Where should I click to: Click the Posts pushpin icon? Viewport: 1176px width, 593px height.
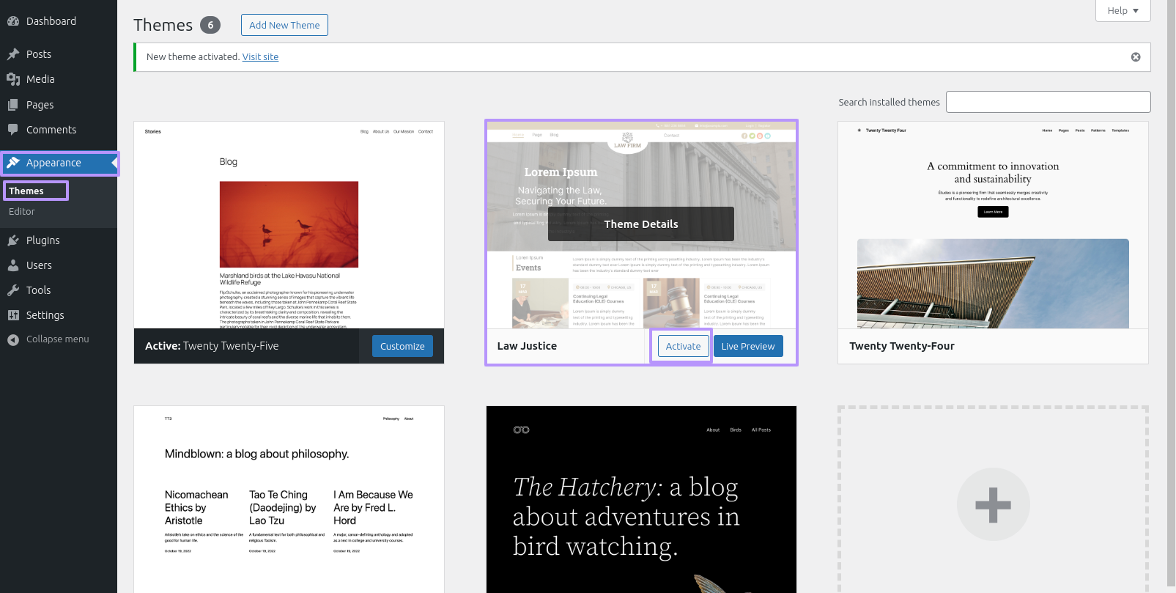click(x=13, y=54)
